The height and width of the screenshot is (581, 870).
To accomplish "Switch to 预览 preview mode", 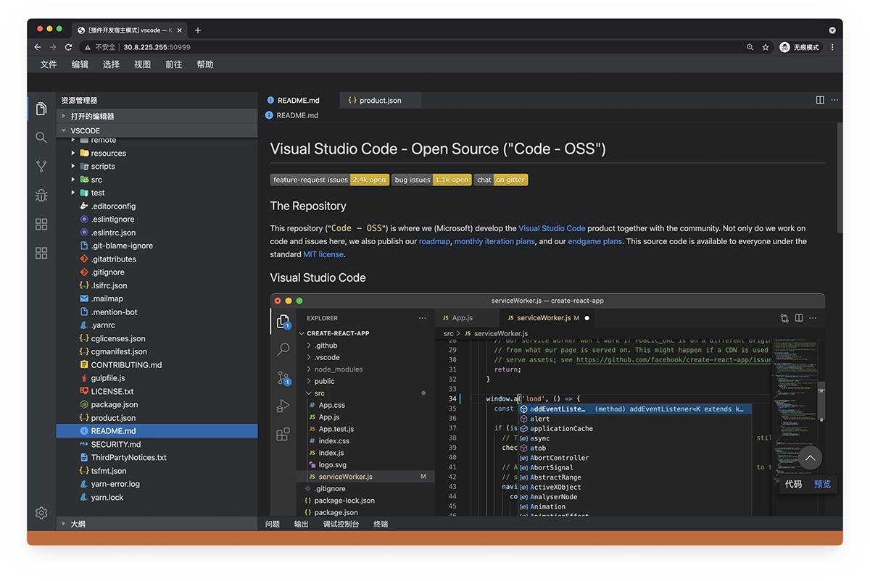I will click(x=822, y=484).
